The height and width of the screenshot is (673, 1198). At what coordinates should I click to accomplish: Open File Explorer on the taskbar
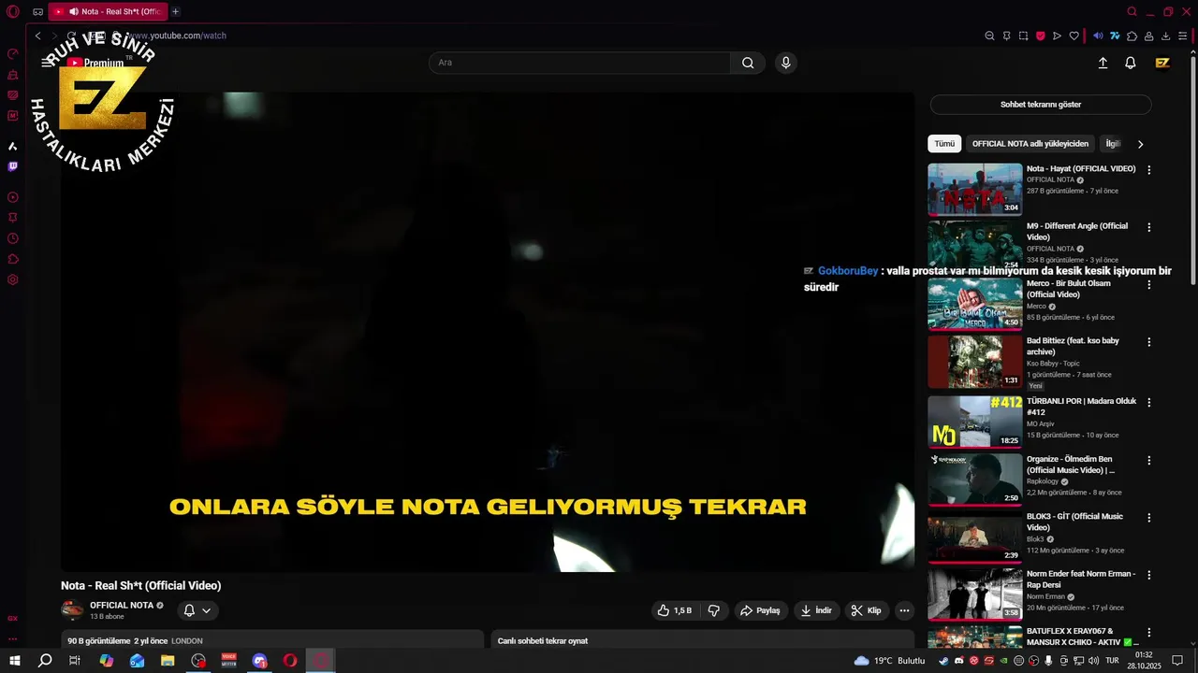tap(168, 661)
